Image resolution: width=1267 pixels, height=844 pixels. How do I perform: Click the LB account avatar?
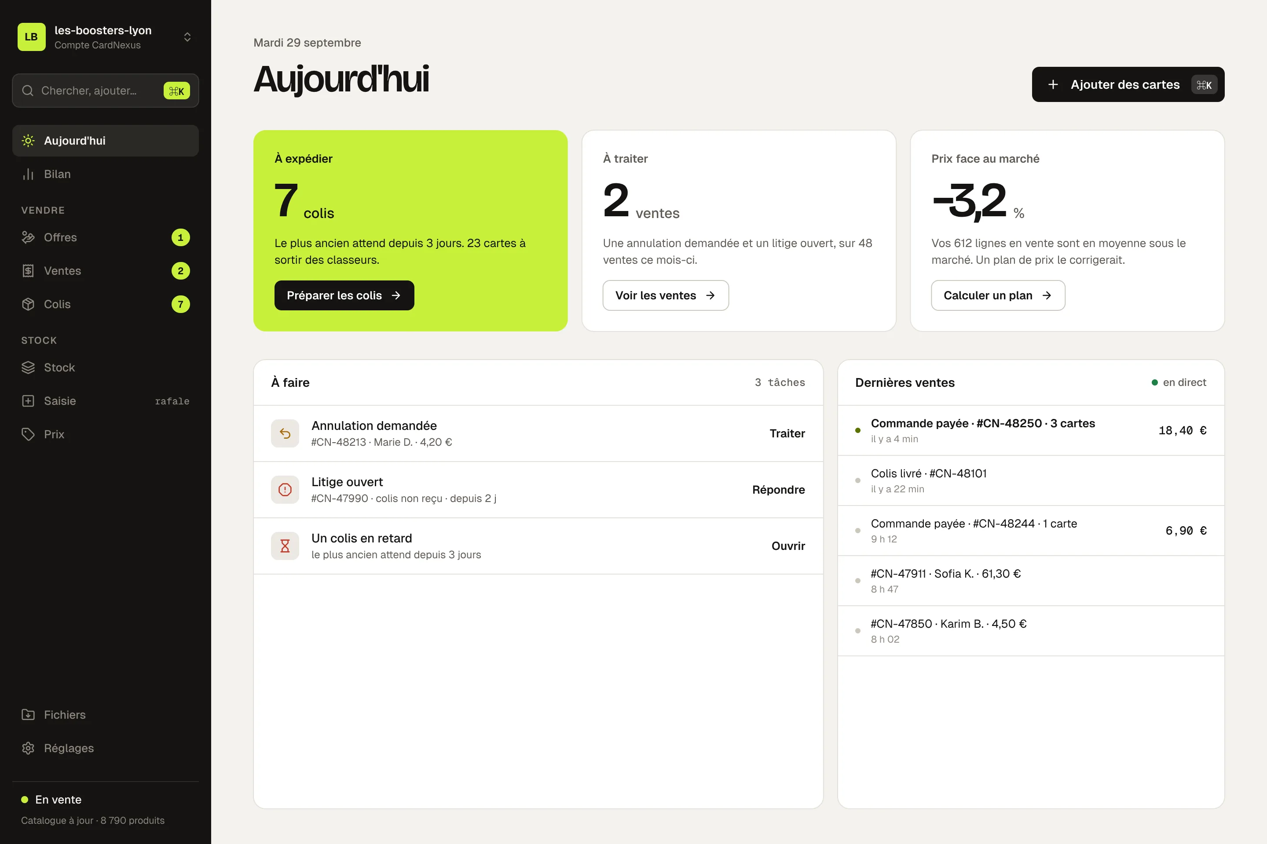31,36
